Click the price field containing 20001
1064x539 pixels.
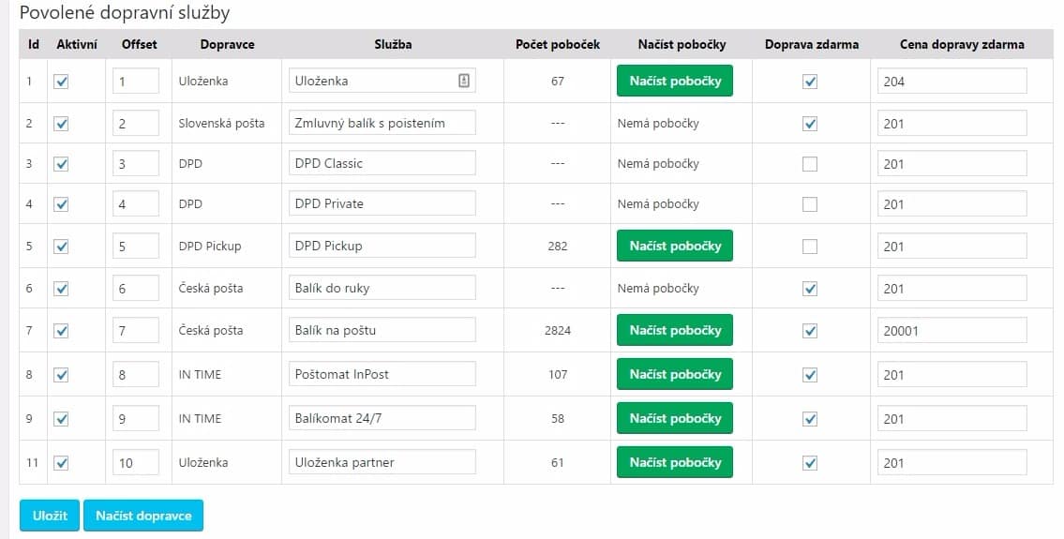952,331
